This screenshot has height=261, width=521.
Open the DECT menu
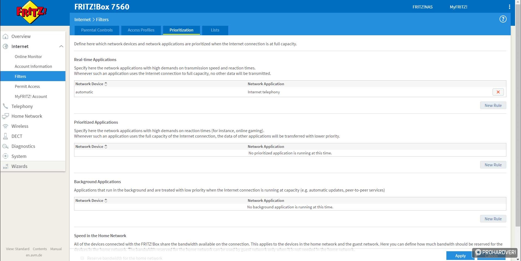(x=17, y=136)
